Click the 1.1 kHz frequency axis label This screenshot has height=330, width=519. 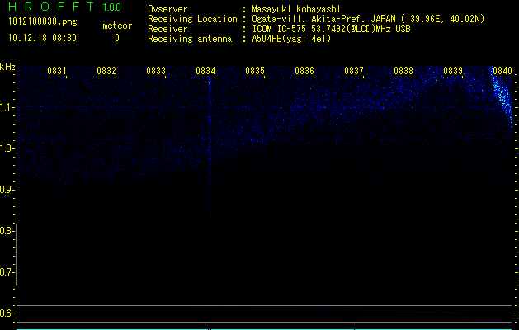pos(7,107)
